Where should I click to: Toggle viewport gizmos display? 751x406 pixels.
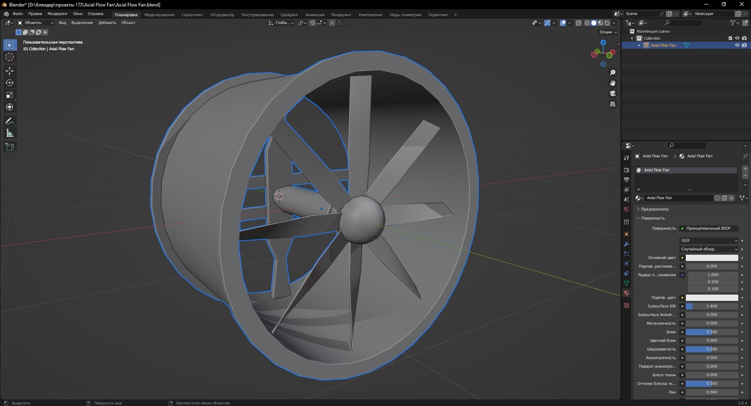(547, 23)
